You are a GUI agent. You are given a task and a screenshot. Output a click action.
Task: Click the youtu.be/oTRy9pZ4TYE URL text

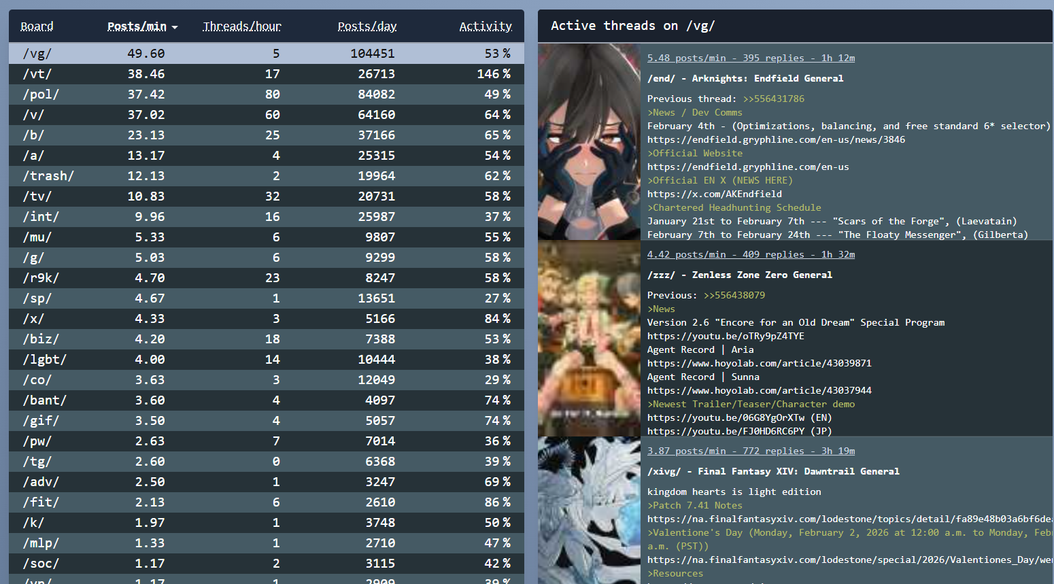726,336
